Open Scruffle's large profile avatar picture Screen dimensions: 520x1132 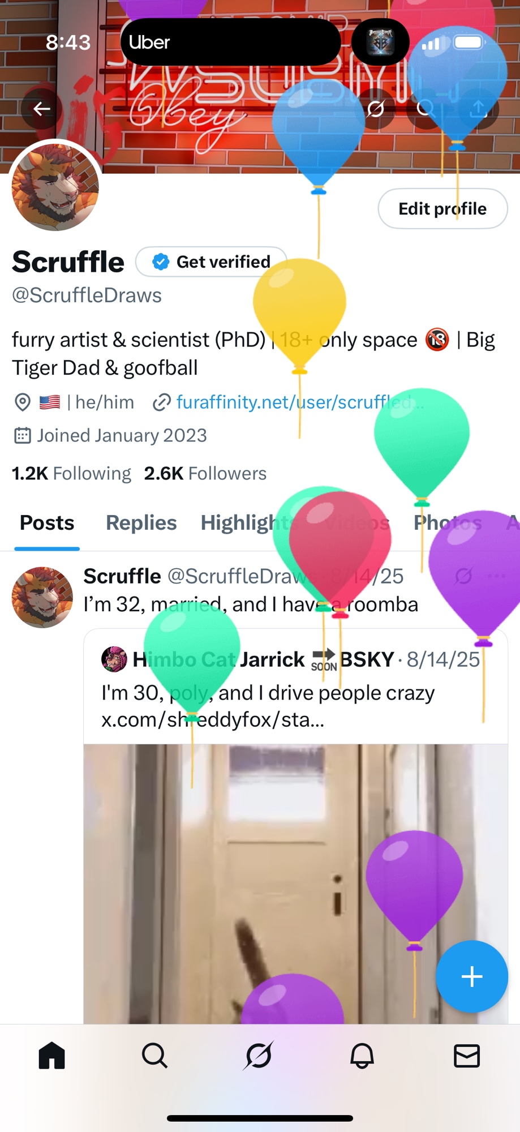point(55,187)
